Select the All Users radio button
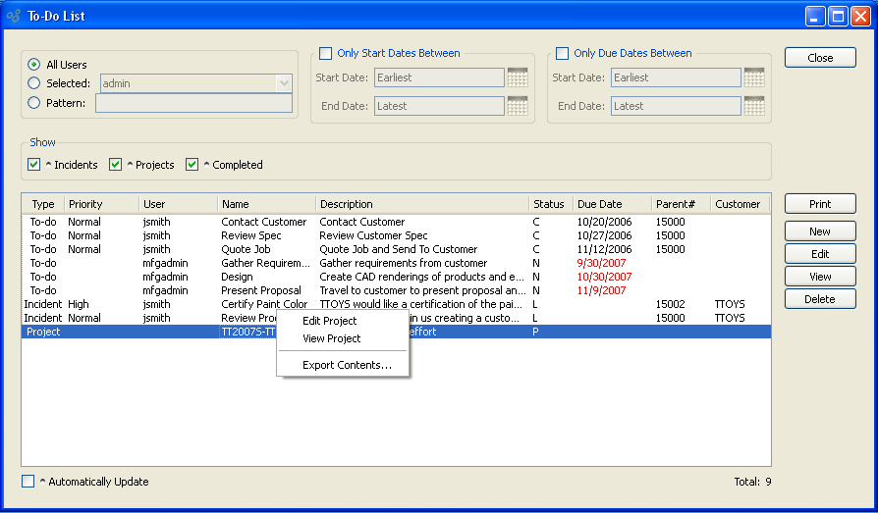This screenshot has width=878, height=513. click(x=34, y=65)
